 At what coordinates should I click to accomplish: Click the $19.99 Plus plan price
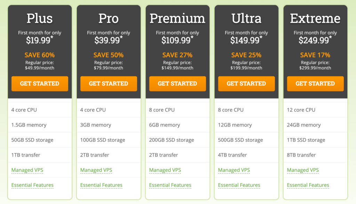[40, 40]
